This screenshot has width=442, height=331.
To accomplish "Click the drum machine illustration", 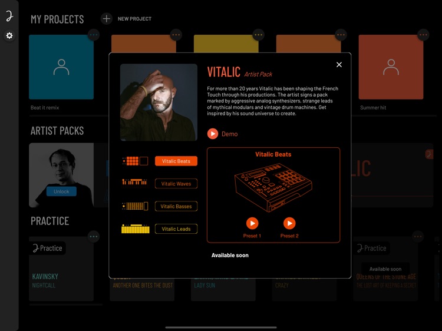I will pyautogui.click(x=273, y=187).
